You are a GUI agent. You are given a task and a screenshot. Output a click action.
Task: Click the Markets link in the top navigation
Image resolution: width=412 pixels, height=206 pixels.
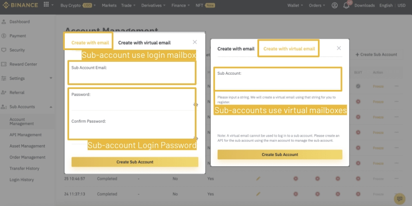point(109,5)
